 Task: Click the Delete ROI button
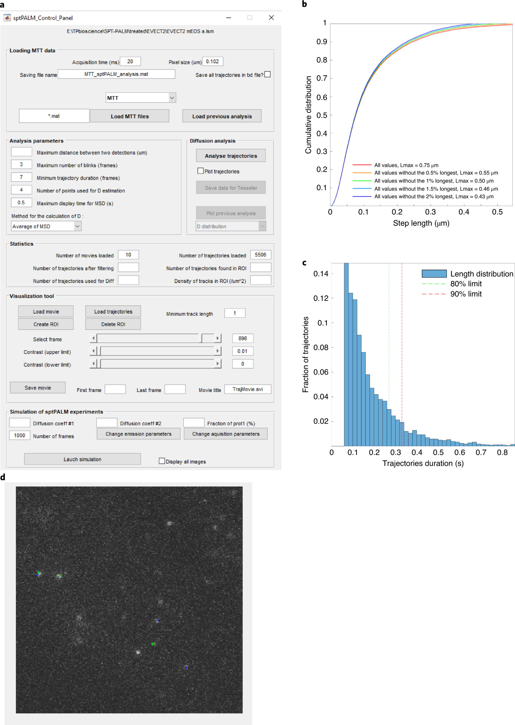tap(113, 324)
